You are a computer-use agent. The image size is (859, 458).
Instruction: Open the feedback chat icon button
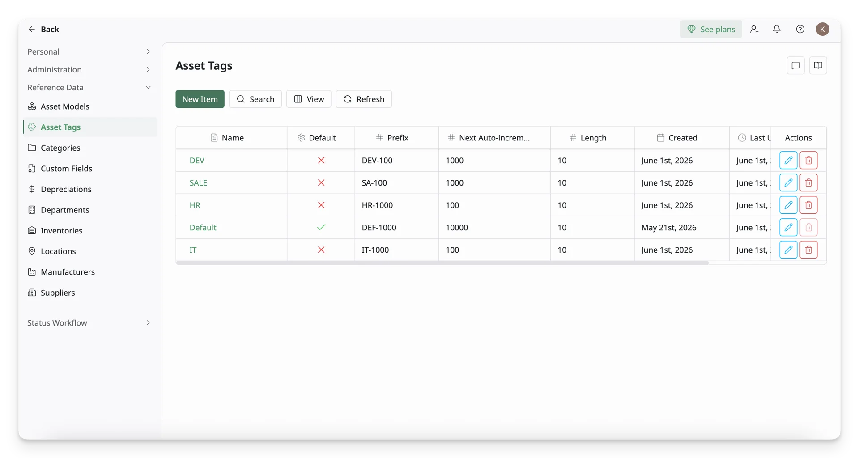tap(795, 65)
